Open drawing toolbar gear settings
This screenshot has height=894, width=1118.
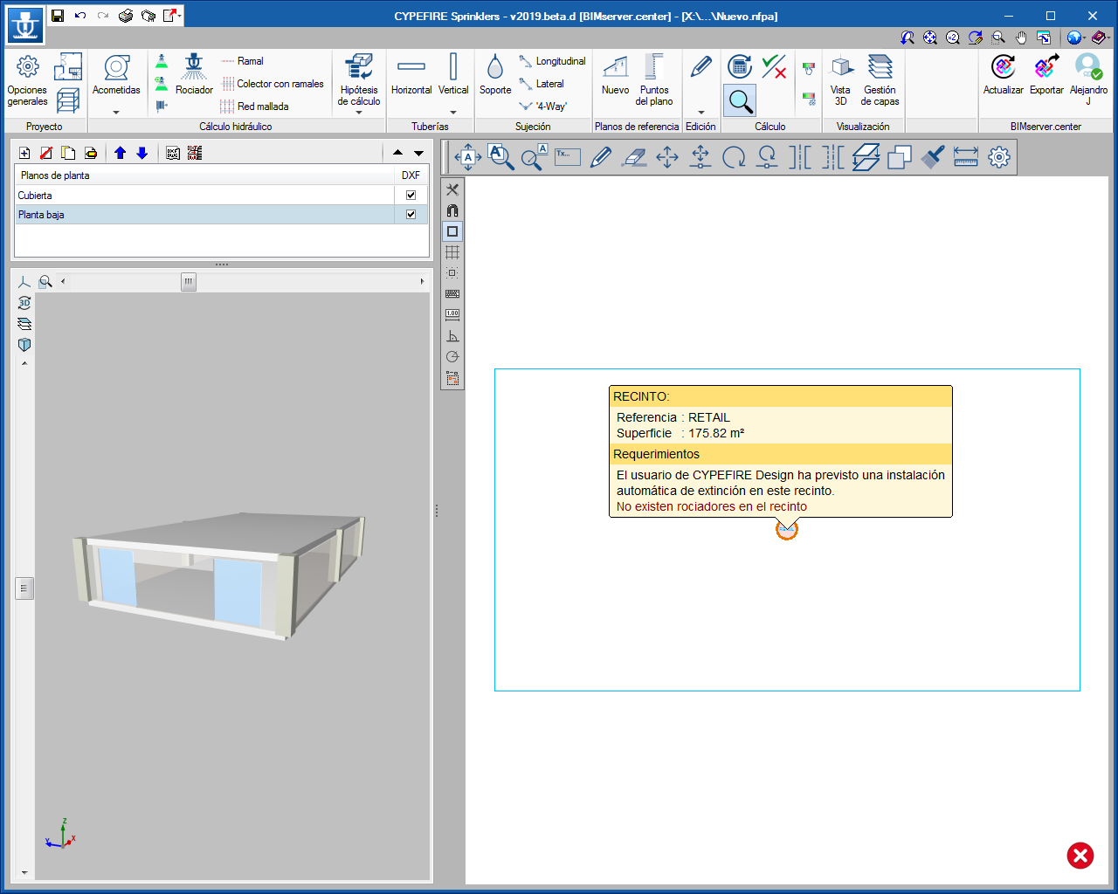[x=999, y=157]
